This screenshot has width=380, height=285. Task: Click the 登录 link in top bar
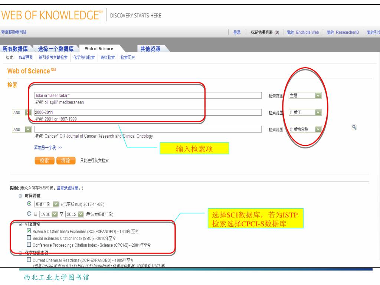tap(237, 32)
